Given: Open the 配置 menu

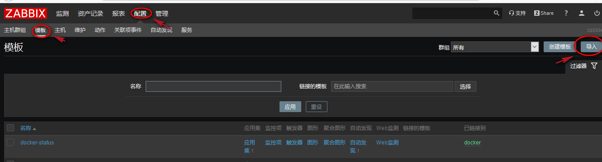Looking at the screenshot, I should click(140, 14).
